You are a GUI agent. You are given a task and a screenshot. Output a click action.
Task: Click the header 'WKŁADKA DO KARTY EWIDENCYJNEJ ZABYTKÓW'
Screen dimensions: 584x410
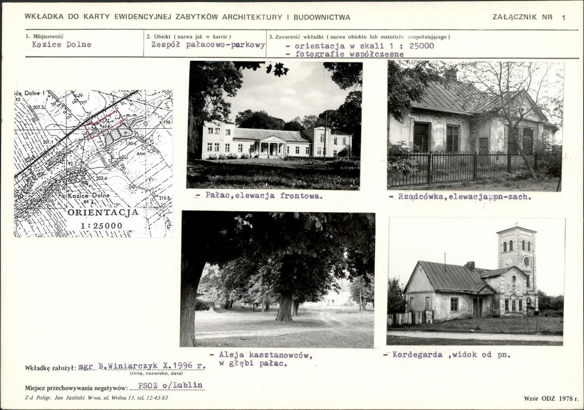pos(187,17)
